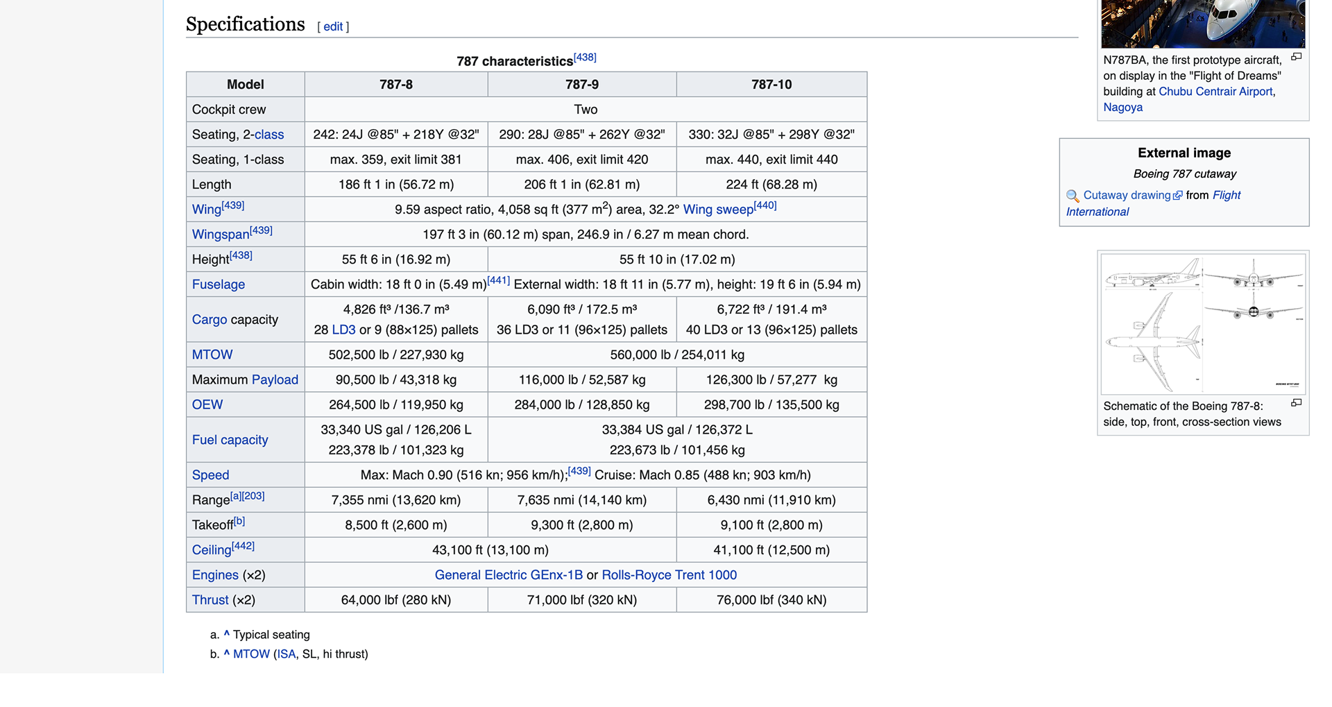Image resolution: width=1332 pixels, height=707 pixels.
Task: Open the Fuselage link
Action: pos(219,284)
